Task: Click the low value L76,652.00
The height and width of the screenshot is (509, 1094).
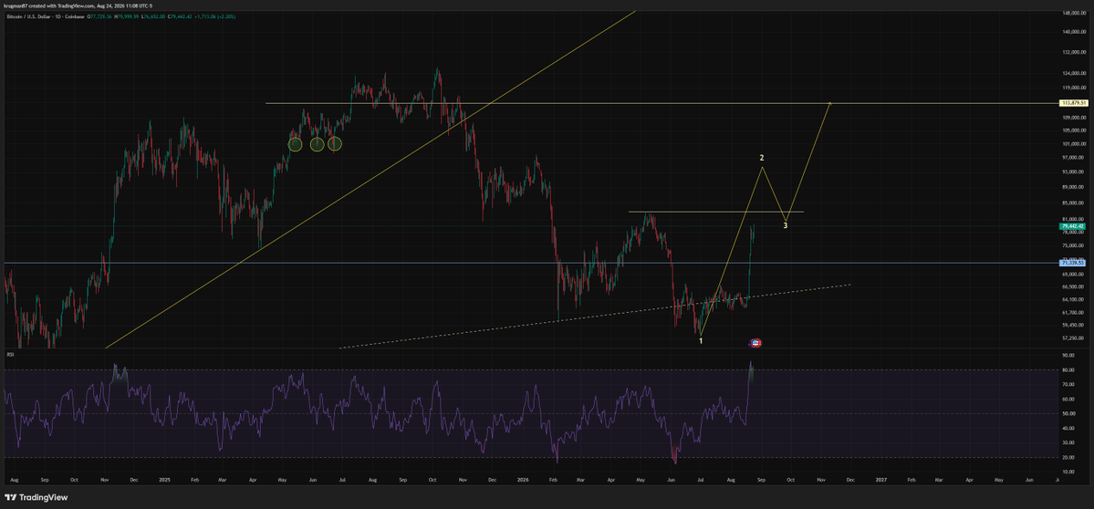Action: (152, 16)
